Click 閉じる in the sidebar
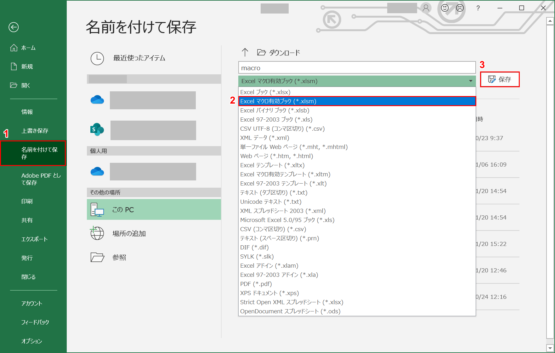 (33, 277)
